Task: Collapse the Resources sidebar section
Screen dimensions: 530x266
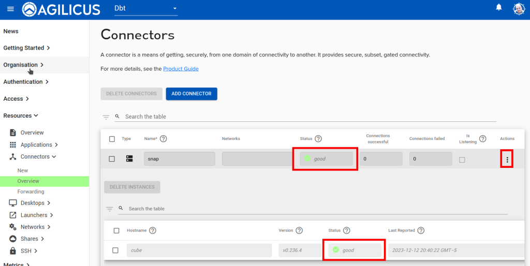Action: [x=21, y=116]
